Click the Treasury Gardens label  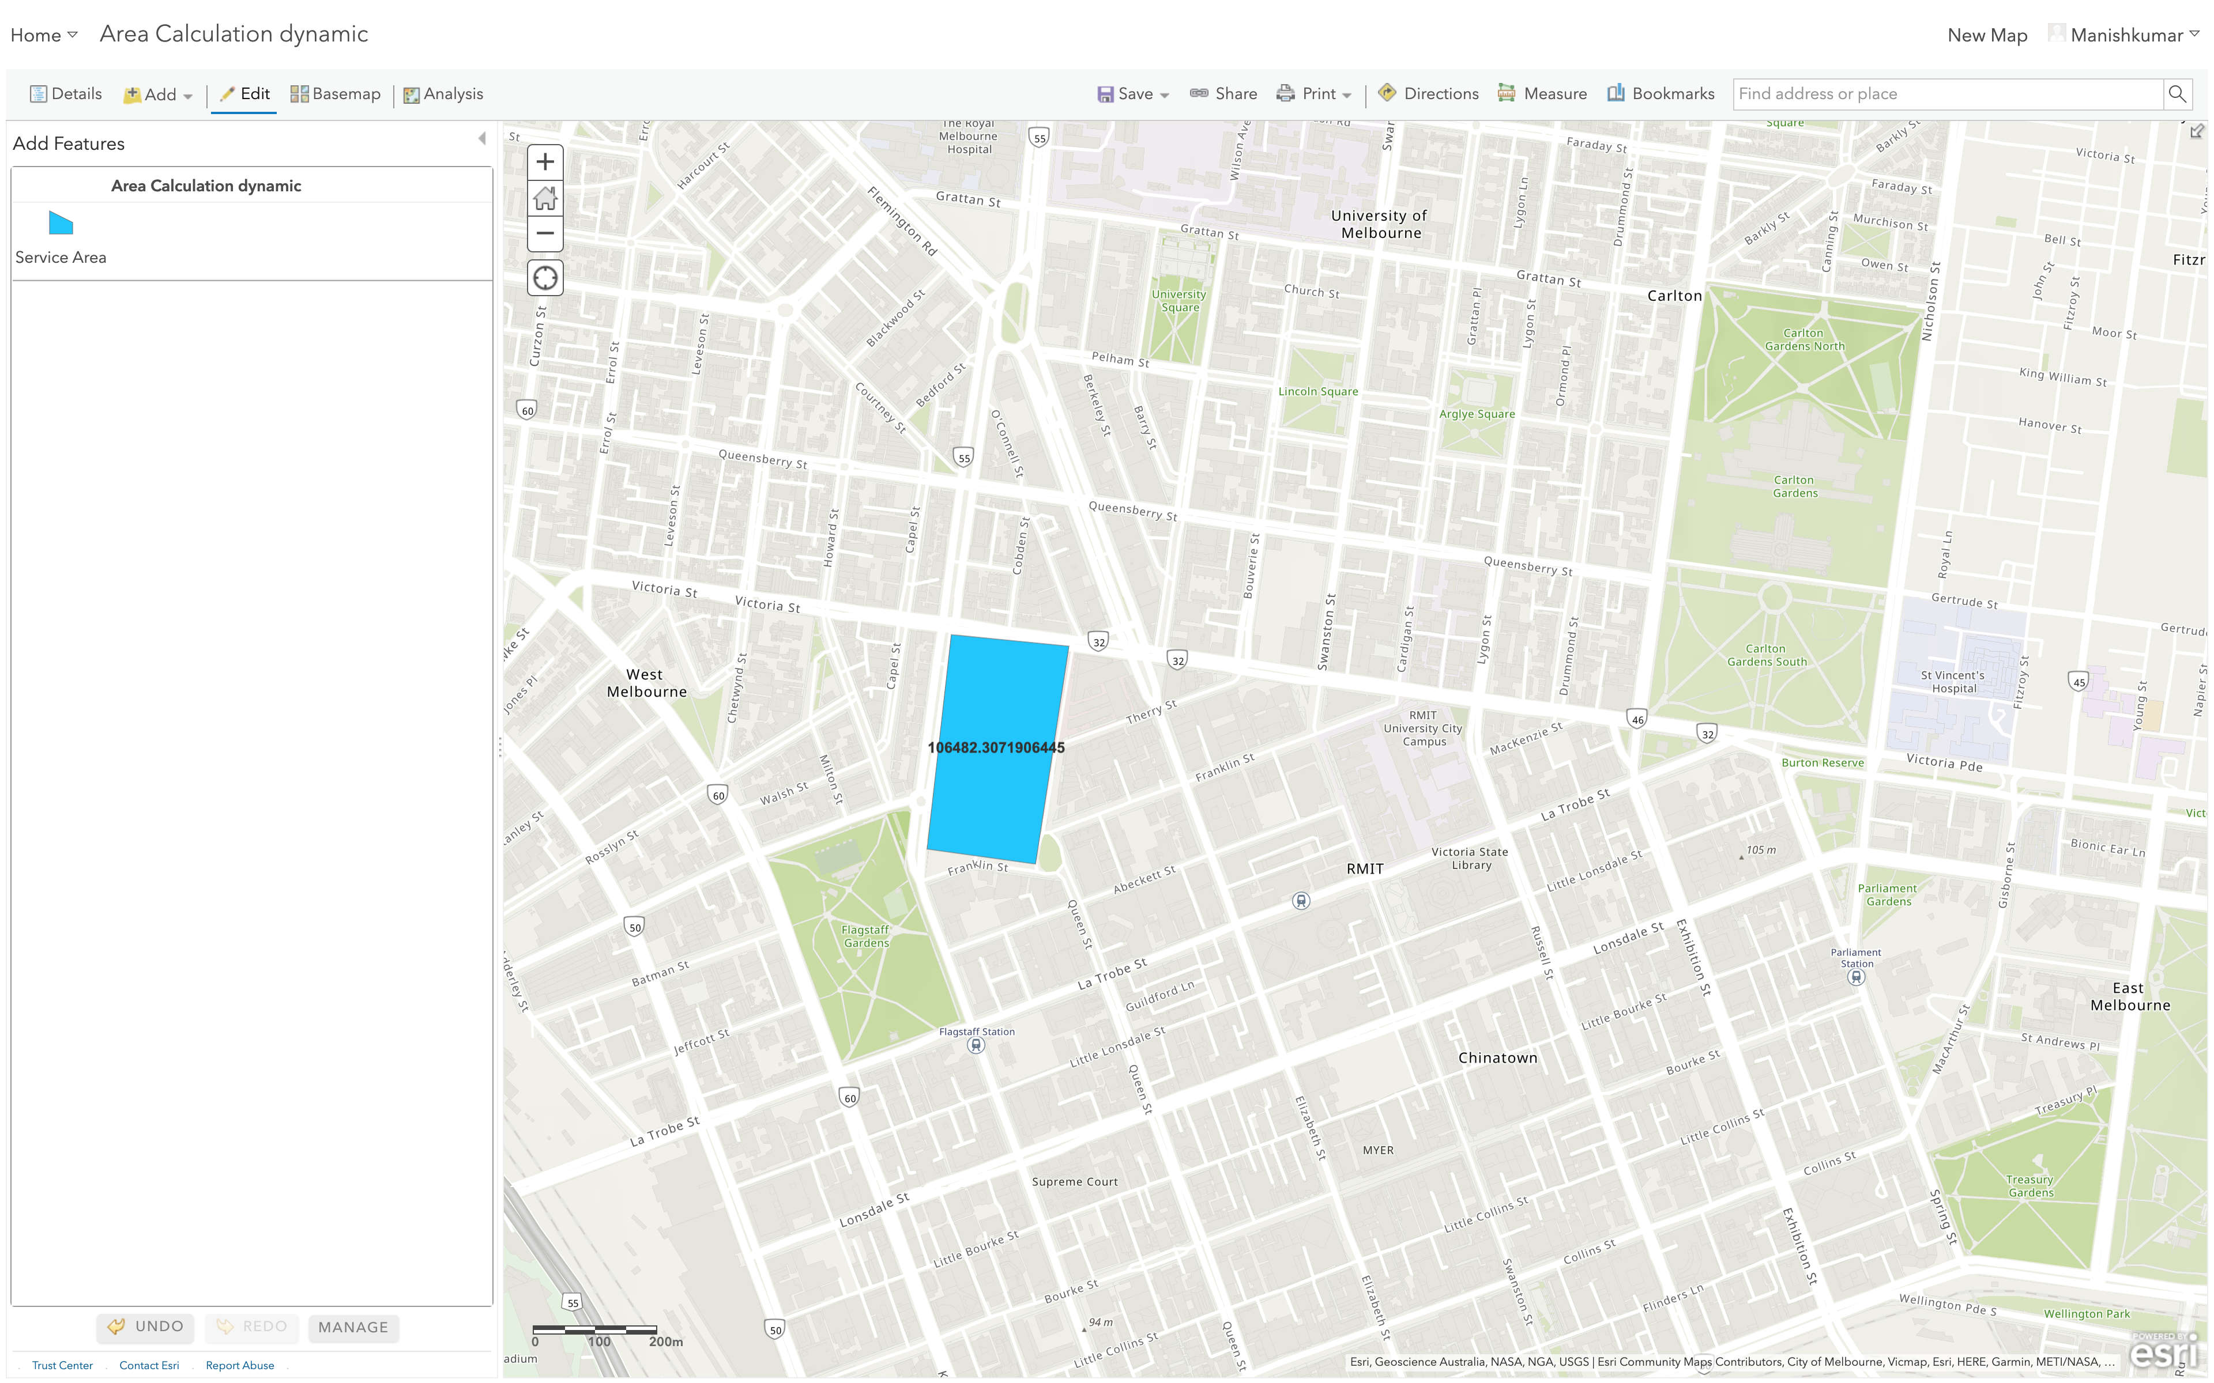tap(2030, 1186)
